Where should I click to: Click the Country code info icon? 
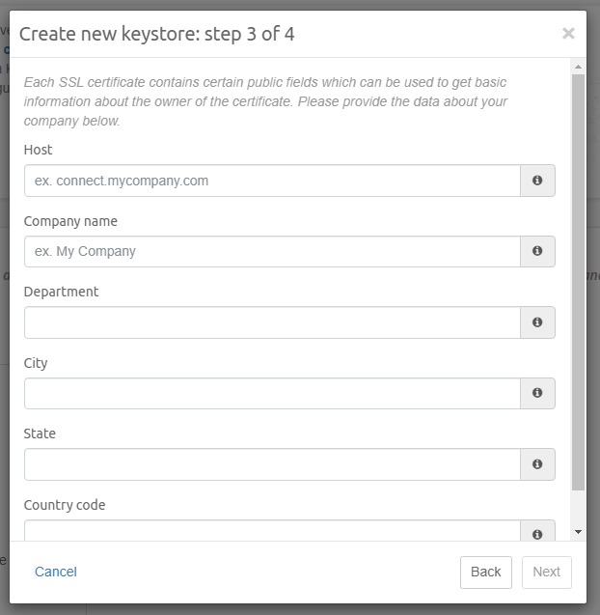pos(537,532)
